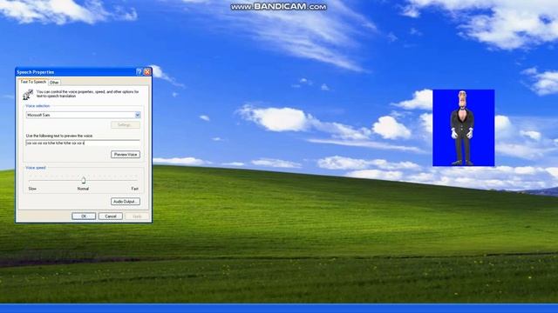The width and height of the screenshot is (558, 313).
Task: Confirm the dialog with OK
Action: (x=84, y=216)
